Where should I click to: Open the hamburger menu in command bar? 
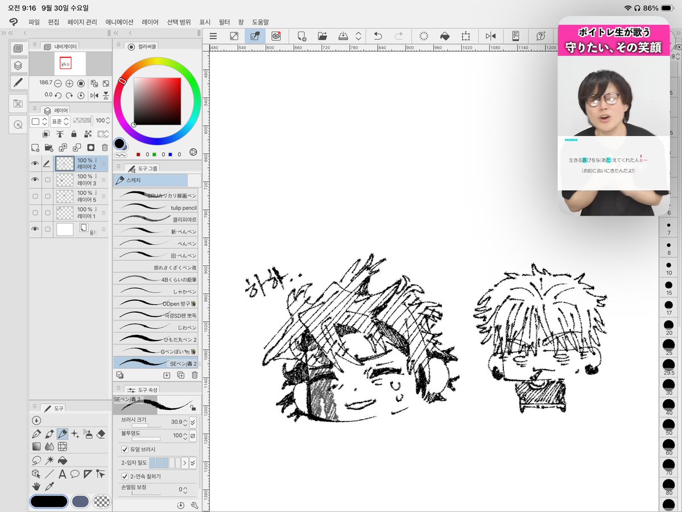tap(213, 36)
